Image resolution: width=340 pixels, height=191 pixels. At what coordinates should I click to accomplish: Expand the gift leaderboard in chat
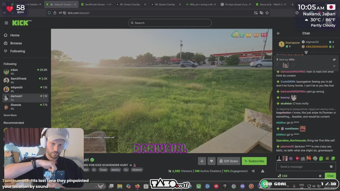click(x=306, y=53)
